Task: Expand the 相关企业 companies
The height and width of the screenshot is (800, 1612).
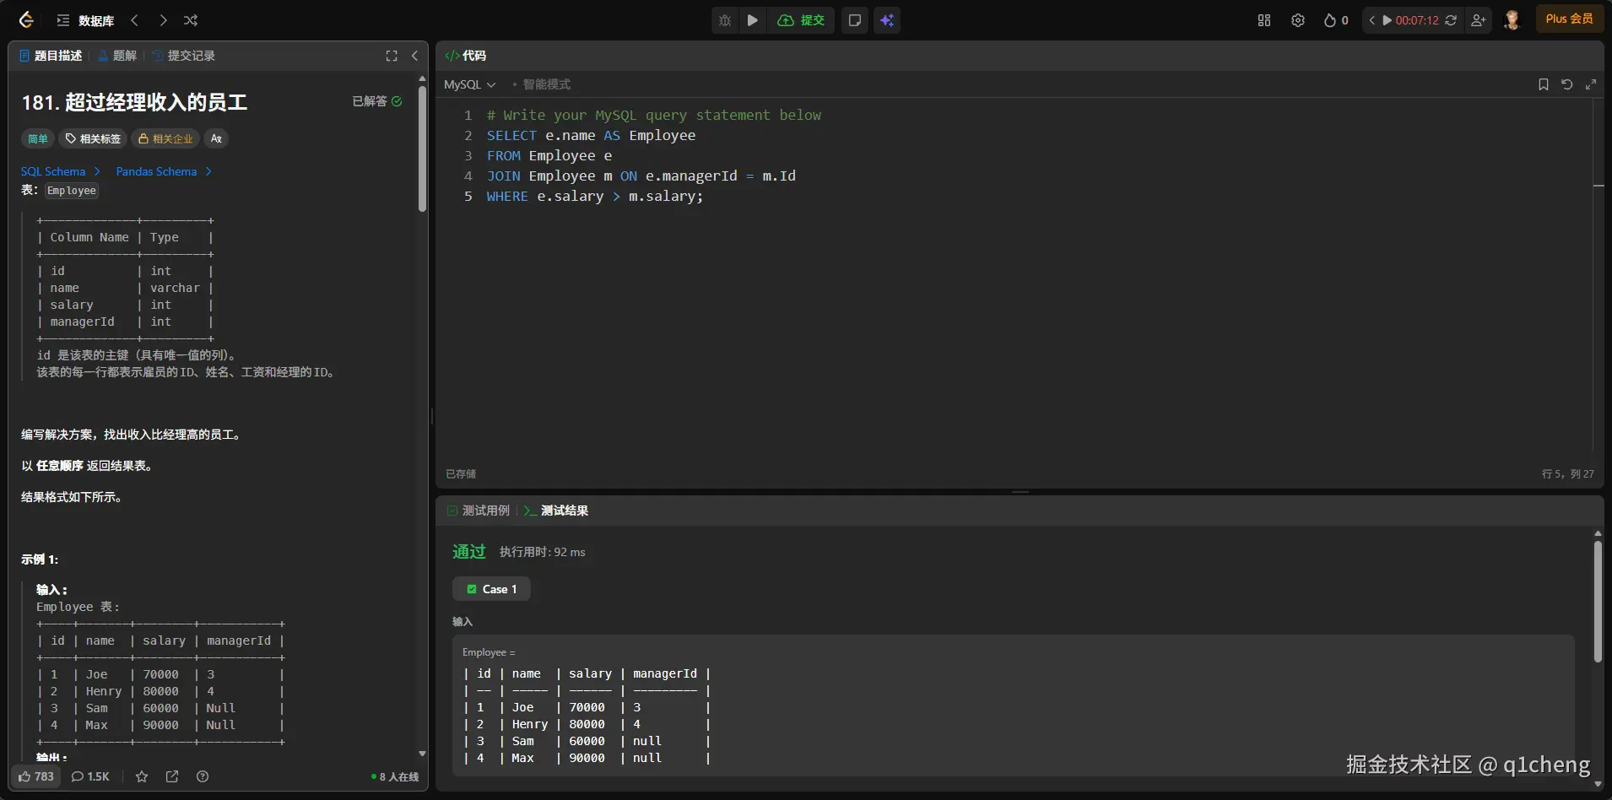Action: 165,138
